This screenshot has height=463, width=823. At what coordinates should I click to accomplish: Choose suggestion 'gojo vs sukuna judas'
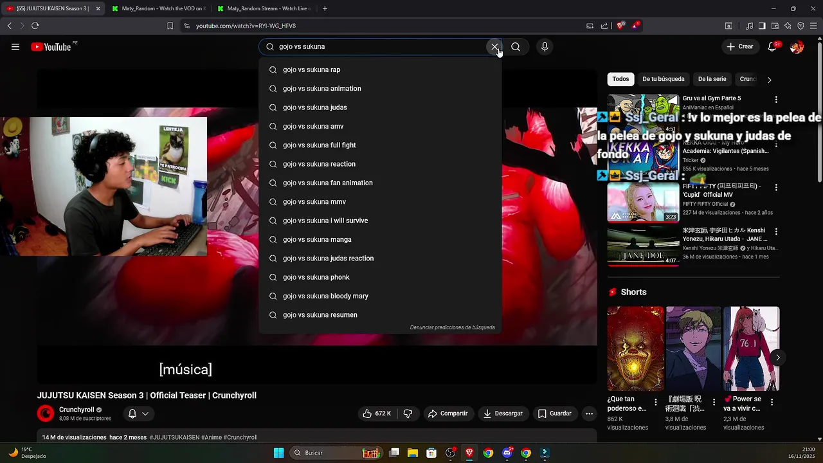(380, 107)
